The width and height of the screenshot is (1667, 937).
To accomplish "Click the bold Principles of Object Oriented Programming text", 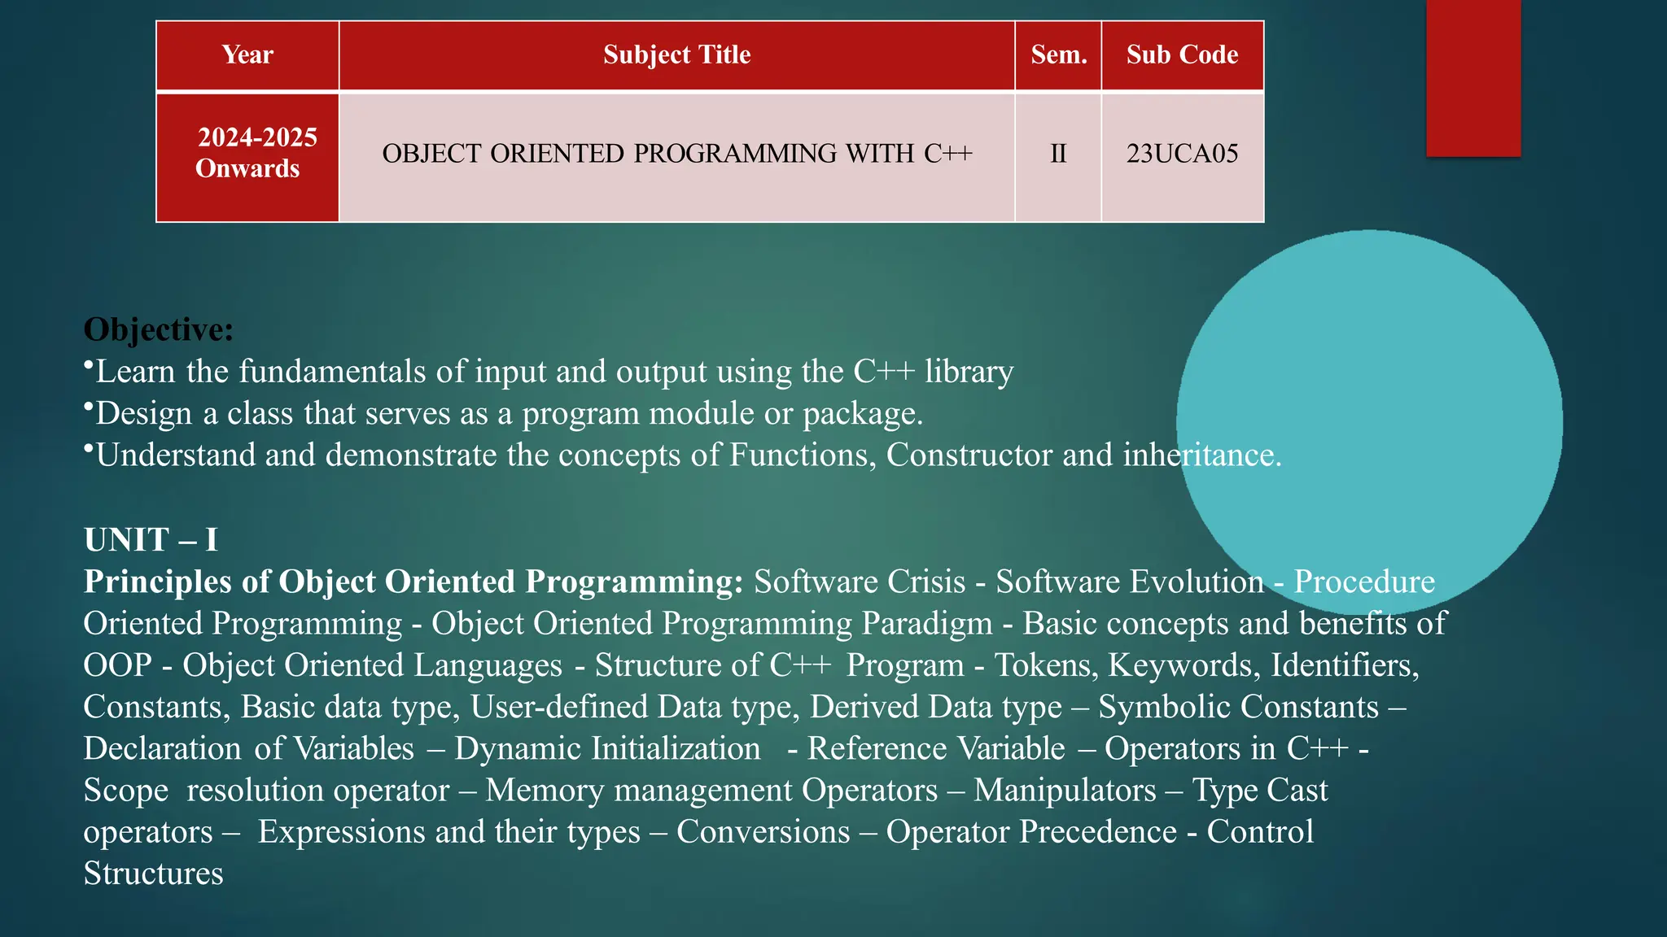I will tap(413, 582).
